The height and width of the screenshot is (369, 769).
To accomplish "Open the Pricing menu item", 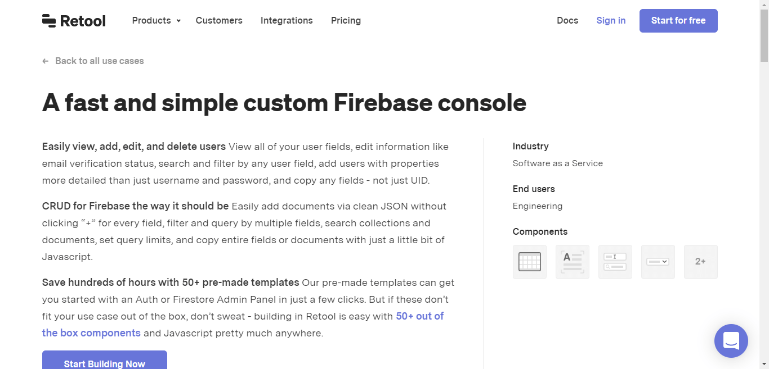I will click(346, 20).
